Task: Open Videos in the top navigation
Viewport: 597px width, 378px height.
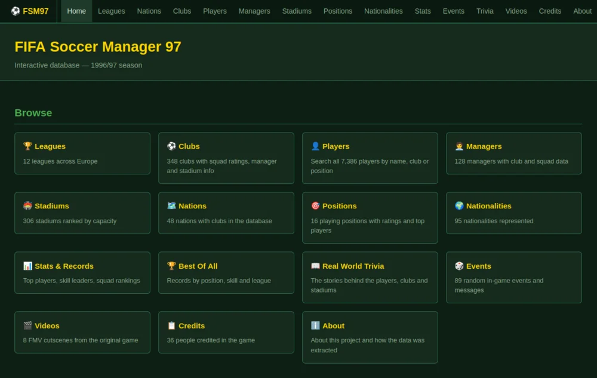Action: (516, 11)
